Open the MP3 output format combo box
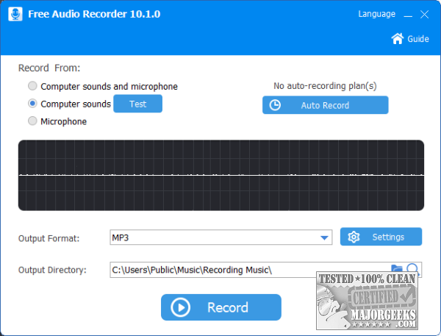 [x=213, y=237]
